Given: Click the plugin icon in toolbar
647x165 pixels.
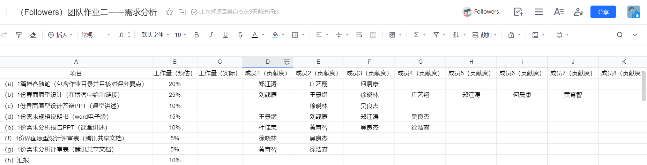Looking at the screenshot, I should pyautogui.click(x=559, y=35).
